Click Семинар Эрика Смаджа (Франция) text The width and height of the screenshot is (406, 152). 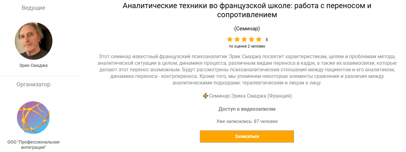click(250, 96)
